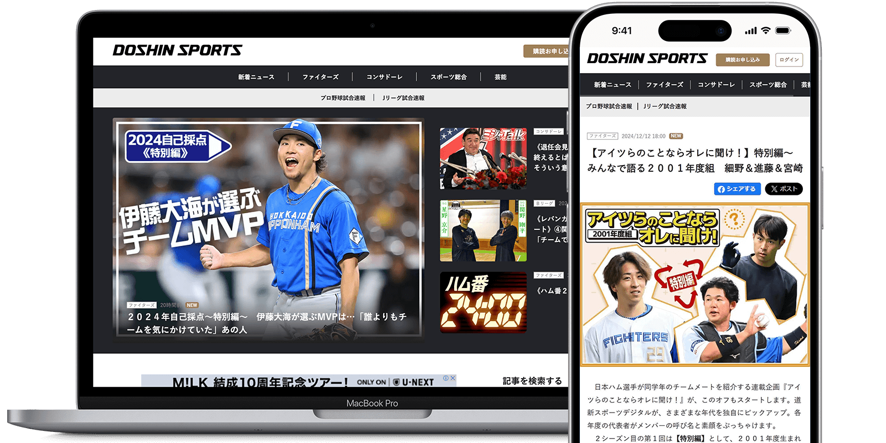The height and width of the screenshot is (443, 886).
Task: Open Jリーグ試合速報 link on the phone
Action: click(664, 106)
